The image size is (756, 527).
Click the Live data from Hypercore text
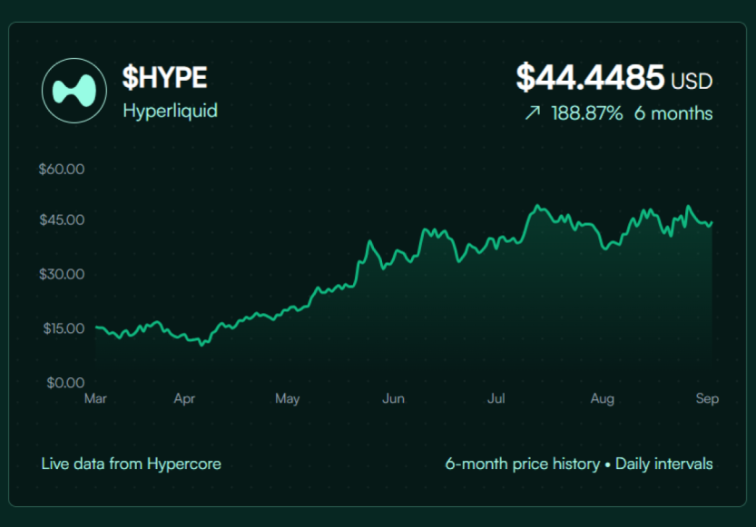pos(131,464)
